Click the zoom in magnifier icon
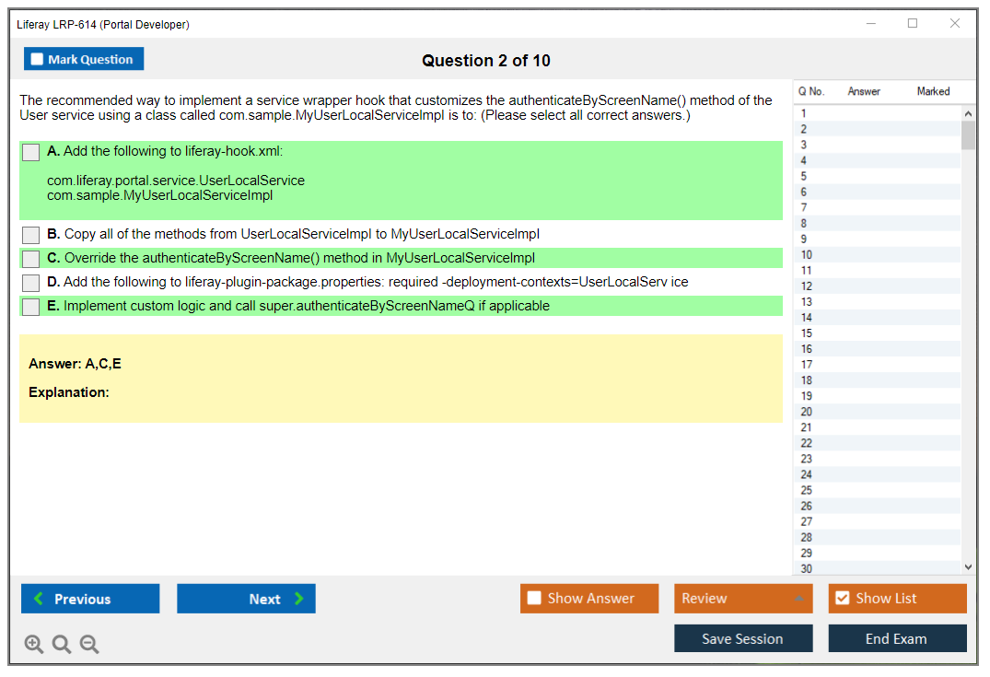 [x=34, y=645]
